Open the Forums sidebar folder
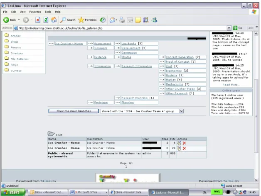 pyautogui.click(x=16, y=47)
